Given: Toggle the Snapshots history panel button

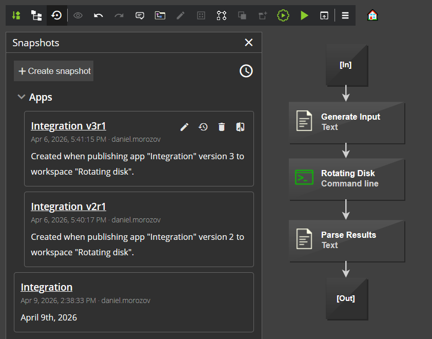Looking at the screenshot, I should [x=57, y=15].
